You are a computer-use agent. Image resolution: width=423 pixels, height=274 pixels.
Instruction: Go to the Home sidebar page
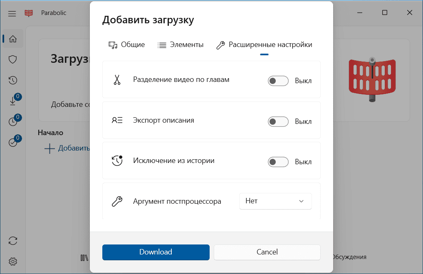tap(13, 39)
